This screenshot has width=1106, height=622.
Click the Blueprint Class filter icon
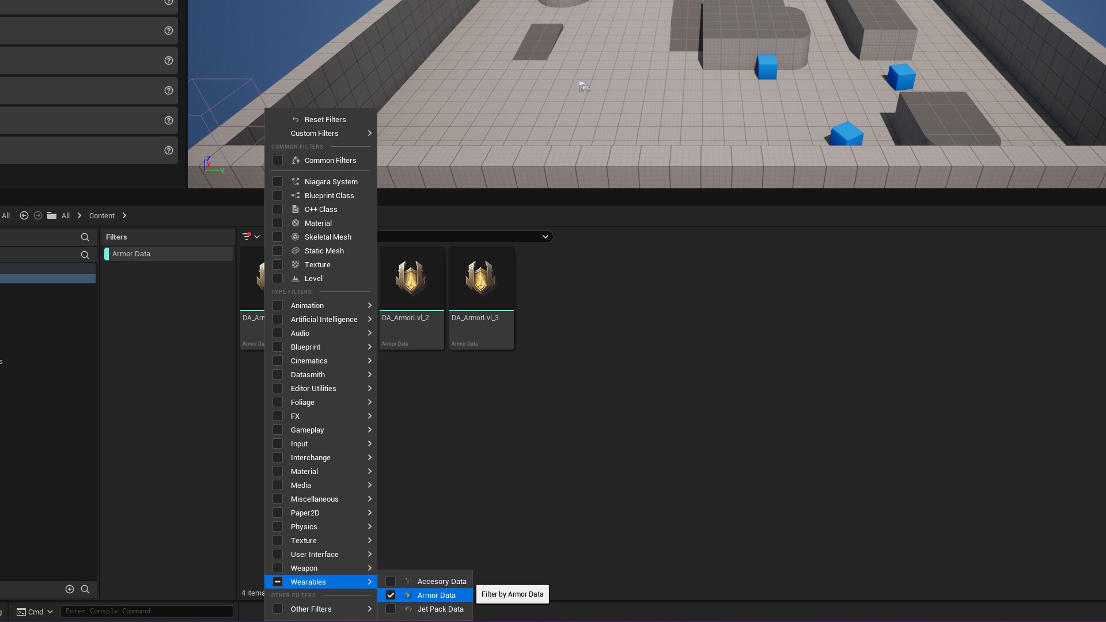tap(296, 196)
